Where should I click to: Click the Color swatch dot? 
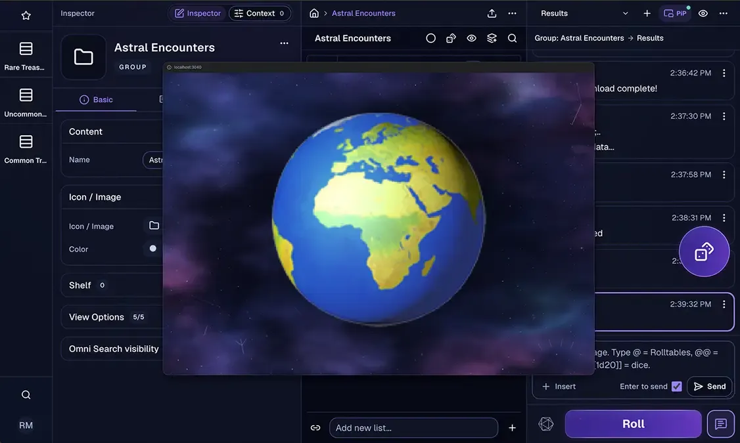click(152, 248)
